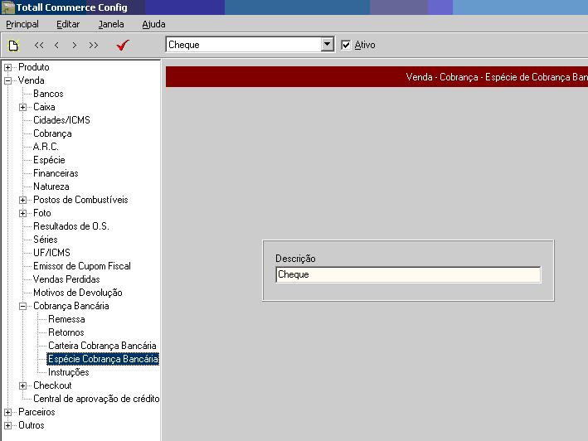
Task: Select Carteira Cobrança Bancária in tree
Action: click(x=102, y=346)
